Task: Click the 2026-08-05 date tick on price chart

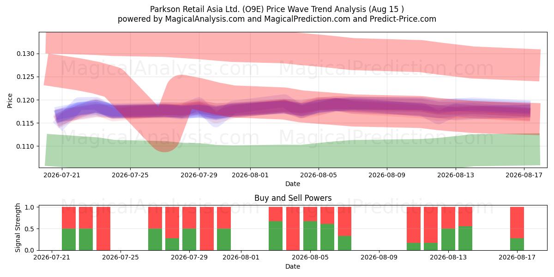Action: pos(319,175)
